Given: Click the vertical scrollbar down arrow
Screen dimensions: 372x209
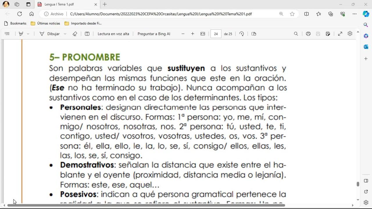Looking at the screenshot, I should tap(358, 200).
